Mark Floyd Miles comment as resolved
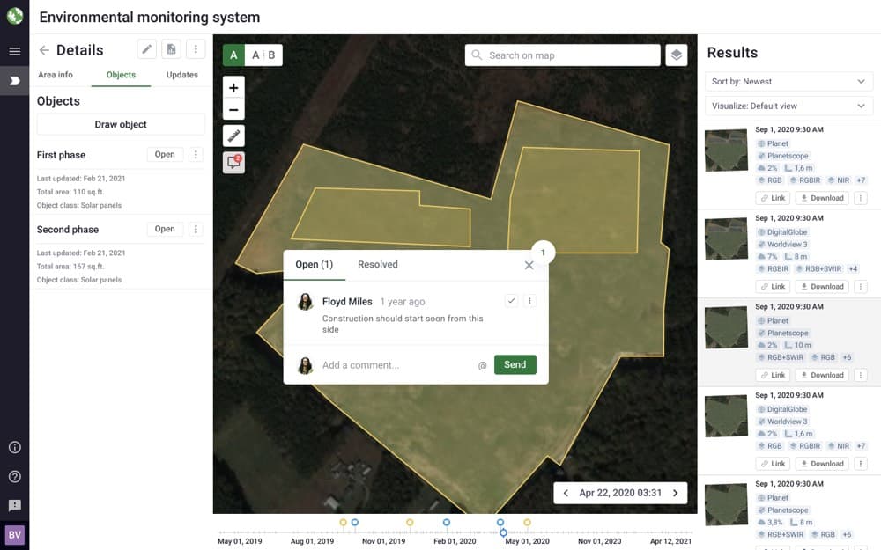Screen dimensions: 881x550 pyautogui.click(x=511, y=301)
